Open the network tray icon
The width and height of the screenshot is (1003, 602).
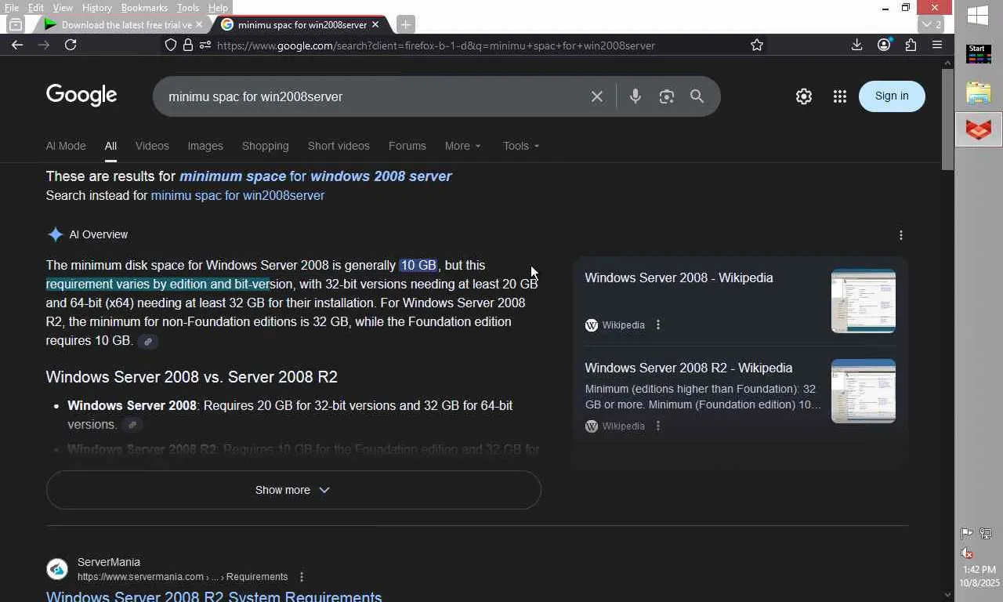(986, 534)
